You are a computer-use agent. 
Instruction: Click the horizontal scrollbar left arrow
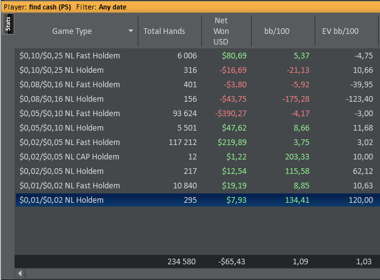click(x=20, y=274)
